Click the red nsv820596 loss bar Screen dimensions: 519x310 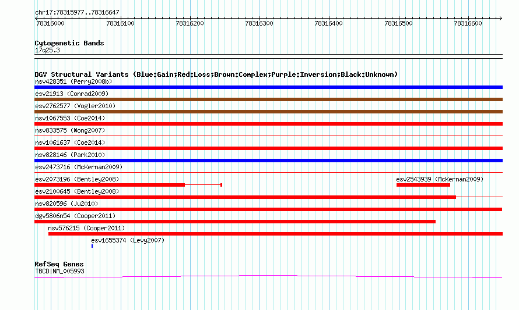(268, 209)
